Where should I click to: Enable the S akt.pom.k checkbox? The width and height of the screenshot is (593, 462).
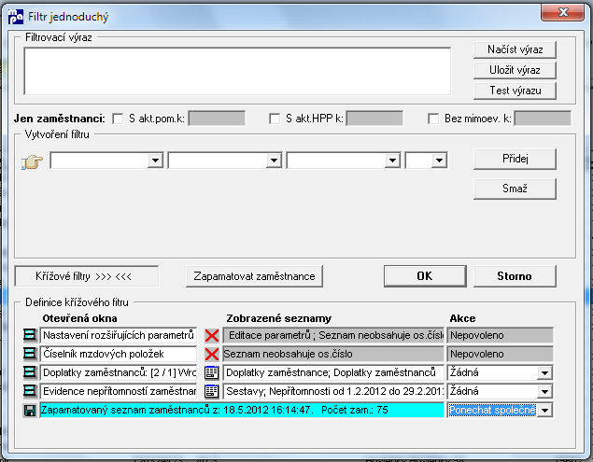click(118, 119)
